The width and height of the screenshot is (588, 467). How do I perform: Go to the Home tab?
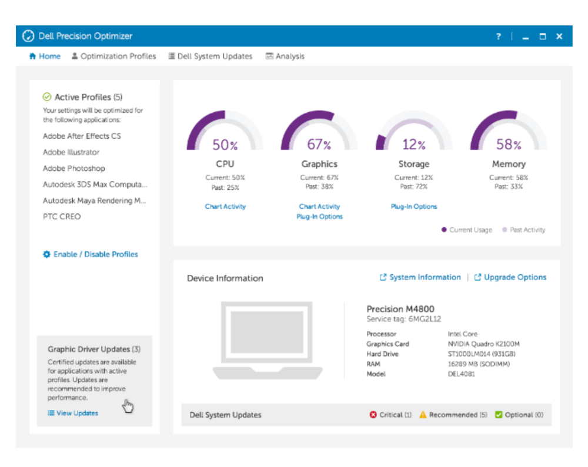[x=45, y=56]
